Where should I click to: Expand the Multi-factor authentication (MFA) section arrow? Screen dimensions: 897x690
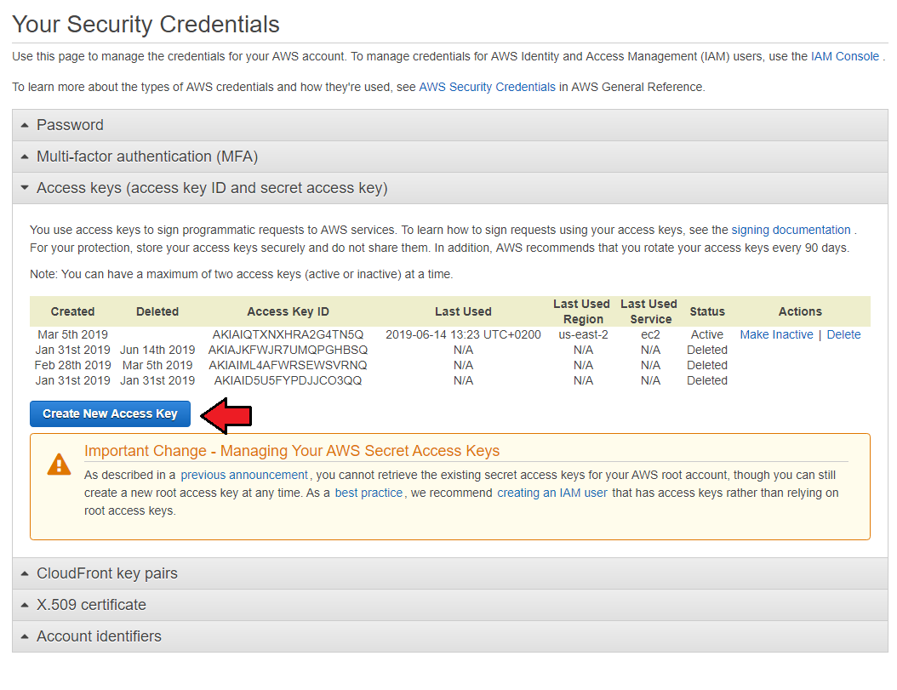point(25,157)
